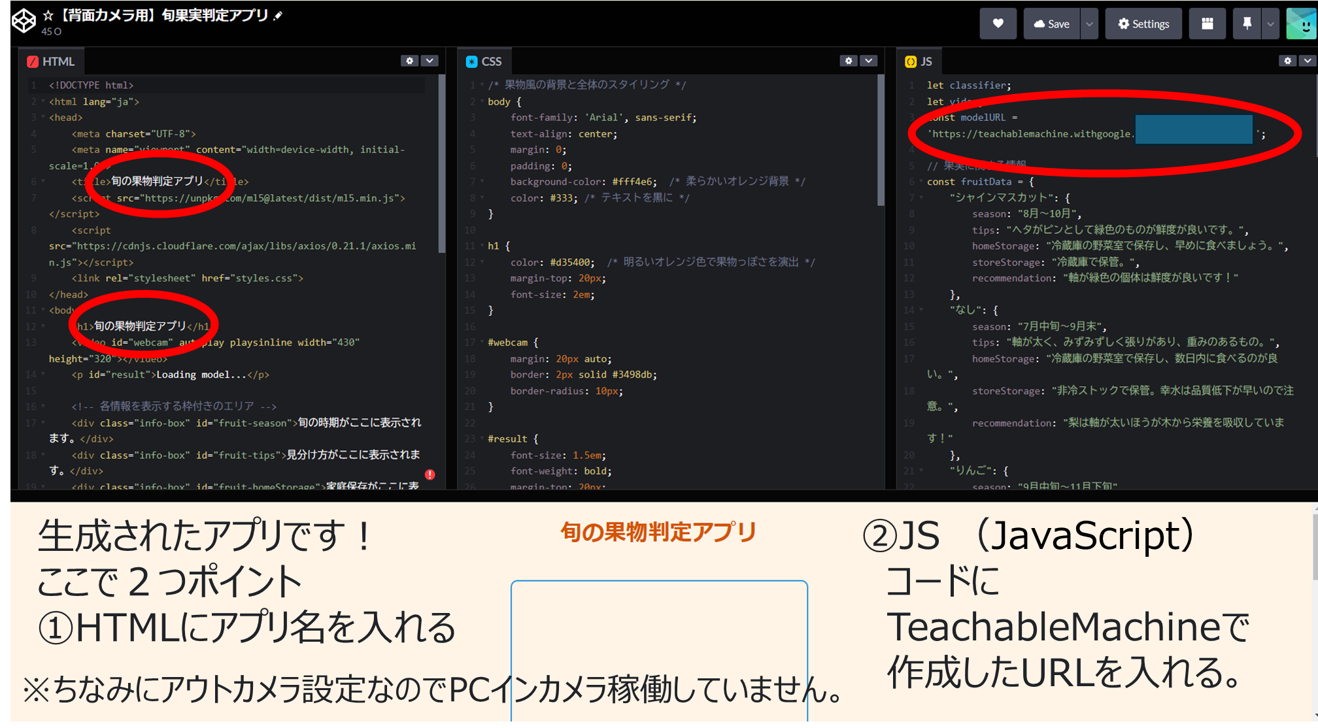This screenshot has width=1318, height=728.
Task: Expand JS panel dropdown chevron
Action: point(1307,61)
